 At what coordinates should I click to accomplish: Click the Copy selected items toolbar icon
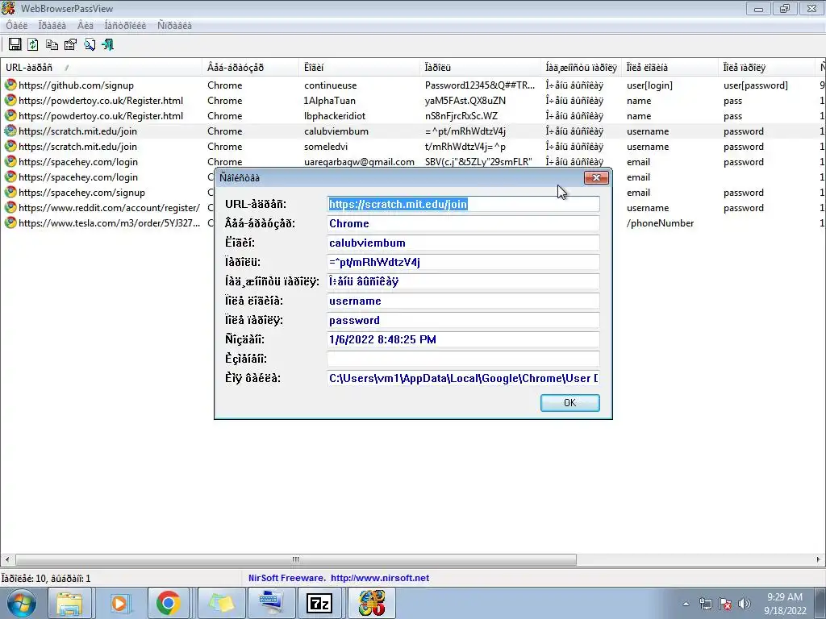click(52, 45)
